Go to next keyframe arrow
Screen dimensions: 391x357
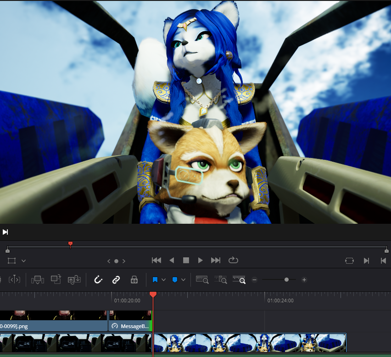pos(124,261)
